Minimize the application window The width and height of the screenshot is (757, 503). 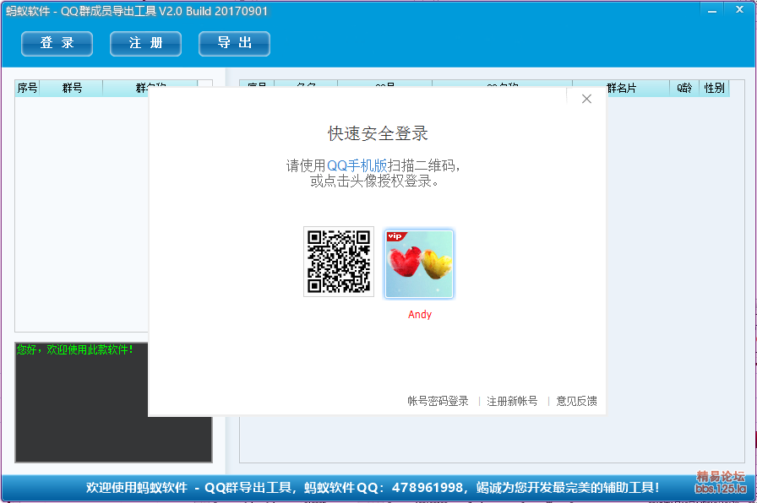(712, 11)
